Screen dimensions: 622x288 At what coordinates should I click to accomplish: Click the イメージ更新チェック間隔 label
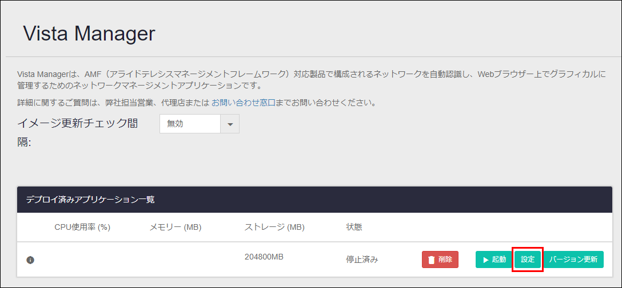pyautogui.click(x=78, y=133)
